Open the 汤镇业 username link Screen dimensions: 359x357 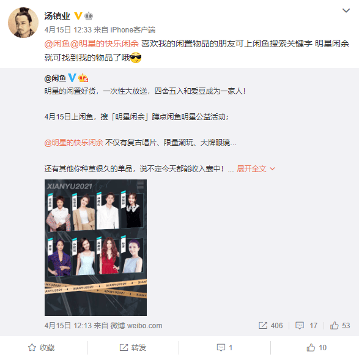pos(57,16)
